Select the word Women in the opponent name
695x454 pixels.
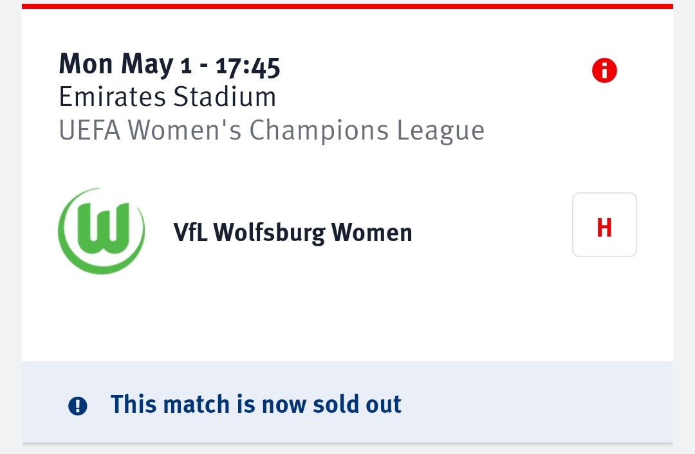[372, 233]
